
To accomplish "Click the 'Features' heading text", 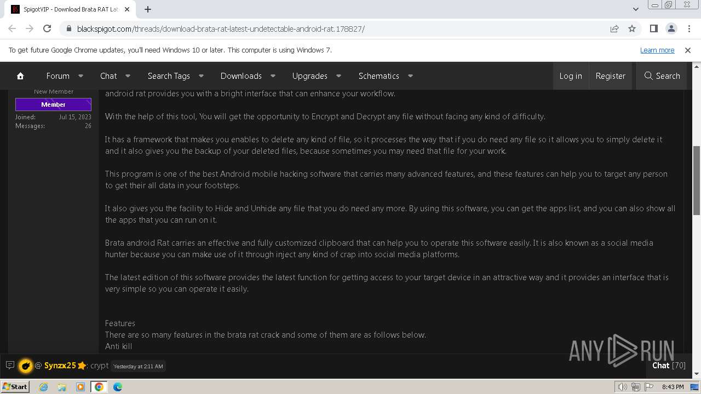I will tap(120, 323).
